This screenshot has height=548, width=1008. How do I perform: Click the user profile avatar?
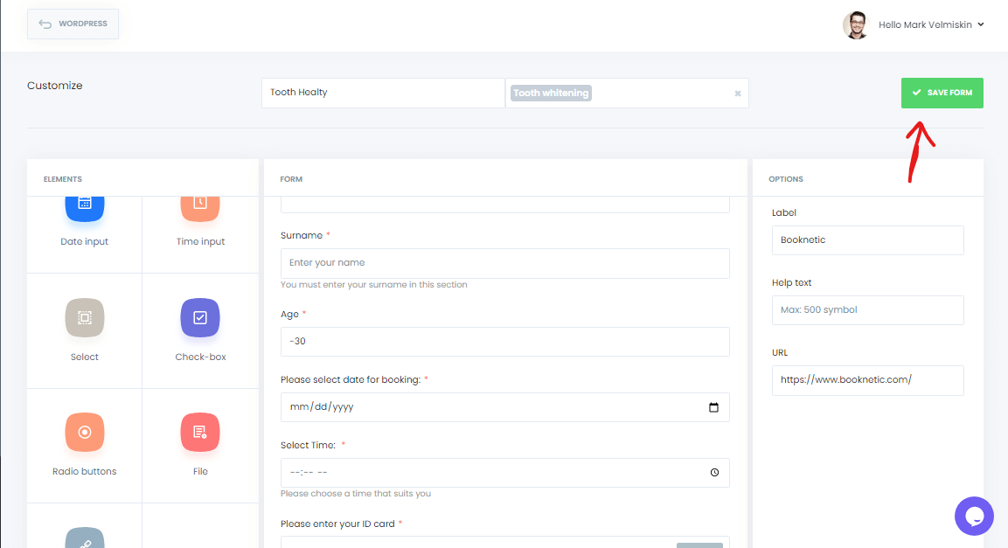click(x=856, y=25)
